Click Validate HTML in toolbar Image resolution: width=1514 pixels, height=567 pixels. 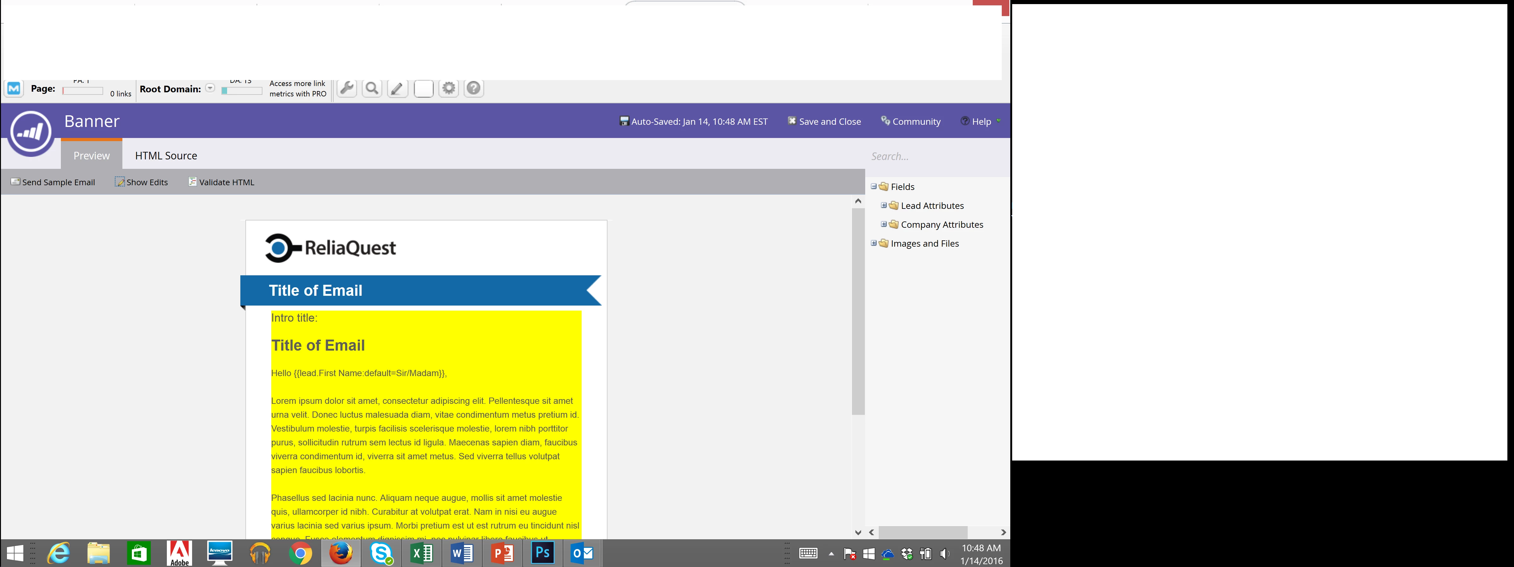[221, 182]
